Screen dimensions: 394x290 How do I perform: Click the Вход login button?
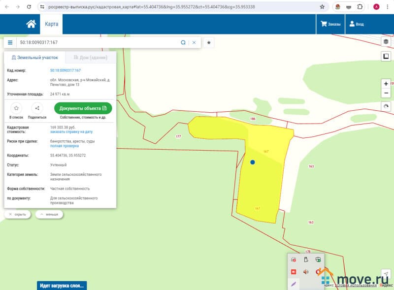[x=357, y=24]
